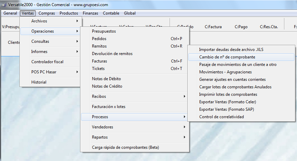
Task: Expand the Informes submenu
Action: point(51,52)
